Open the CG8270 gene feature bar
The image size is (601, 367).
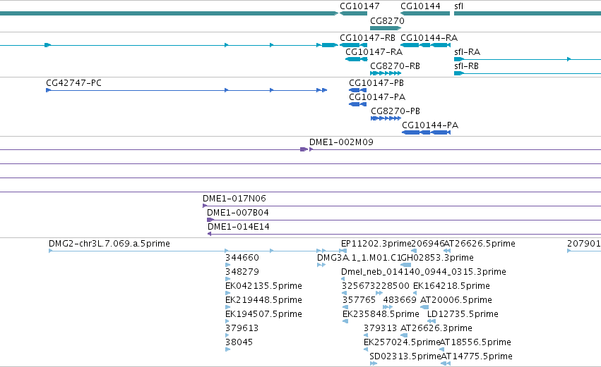pos(386,28)
